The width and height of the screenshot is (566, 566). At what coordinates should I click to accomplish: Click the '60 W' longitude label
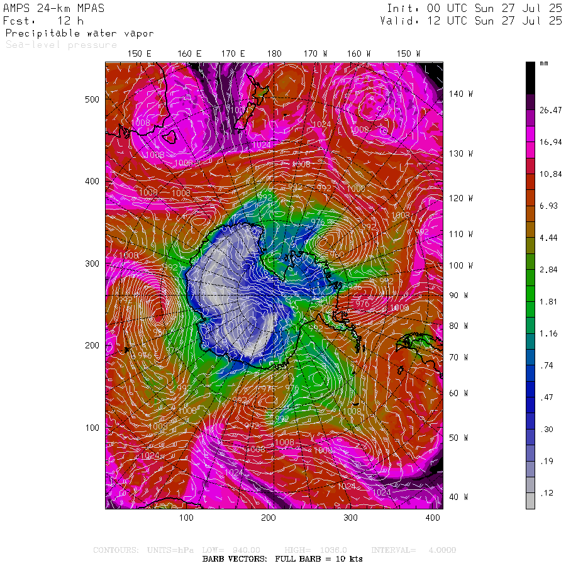tap(458, 393)
